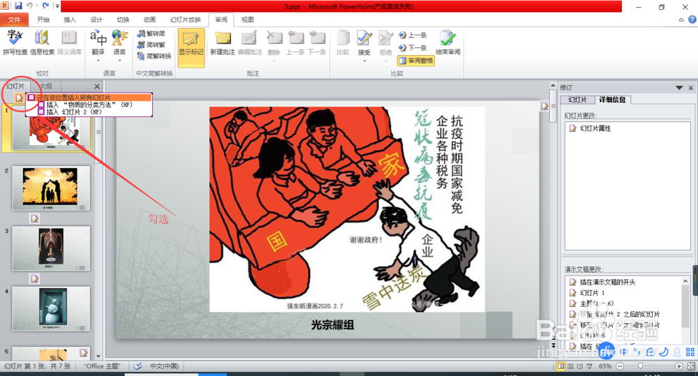Switch to the 视图 view tab
The width and height of the screenshot is (698, 376).
coord(248,20)
